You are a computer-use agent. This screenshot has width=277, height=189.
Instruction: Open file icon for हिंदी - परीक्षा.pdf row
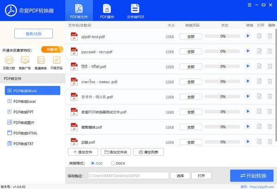tap(259, 66)
